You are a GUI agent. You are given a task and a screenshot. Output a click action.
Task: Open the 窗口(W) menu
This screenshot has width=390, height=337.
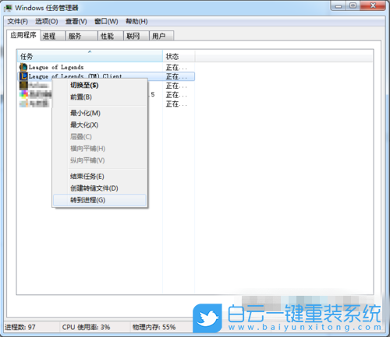106,21
